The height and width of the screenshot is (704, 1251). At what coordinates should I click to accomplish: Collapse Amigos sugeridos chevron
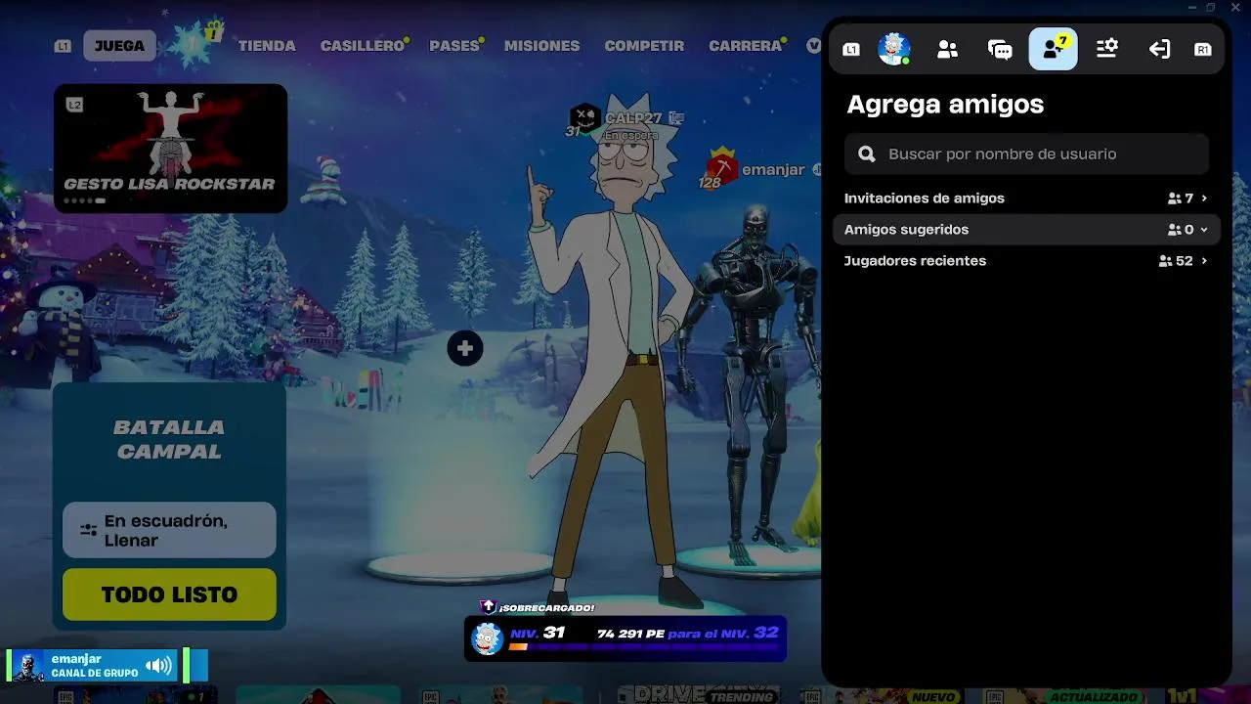pos(1204,230)
